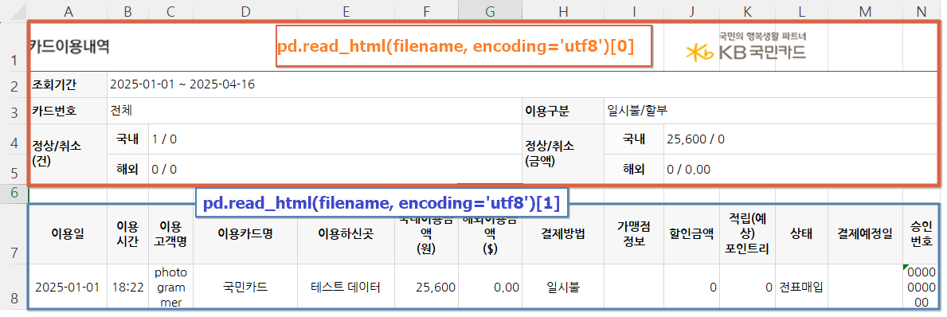Select the 0000000000 approval number cell
The height and width of the screenshot is (317, 947).
point(921,288)
